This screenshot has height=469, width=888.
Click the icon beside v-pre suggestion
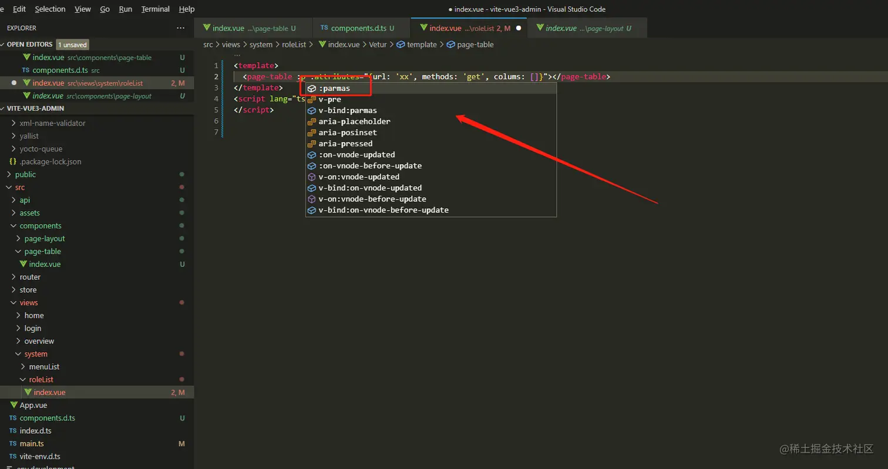312,100
